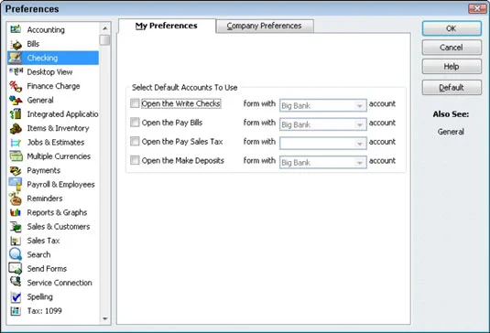Choose Tax: 1099 label in the category list

coord(44,311)
